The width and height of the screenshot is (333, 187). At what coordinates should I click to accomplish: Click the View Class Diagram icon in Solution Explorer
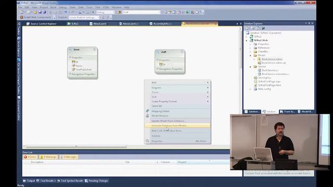coord(263,28)
